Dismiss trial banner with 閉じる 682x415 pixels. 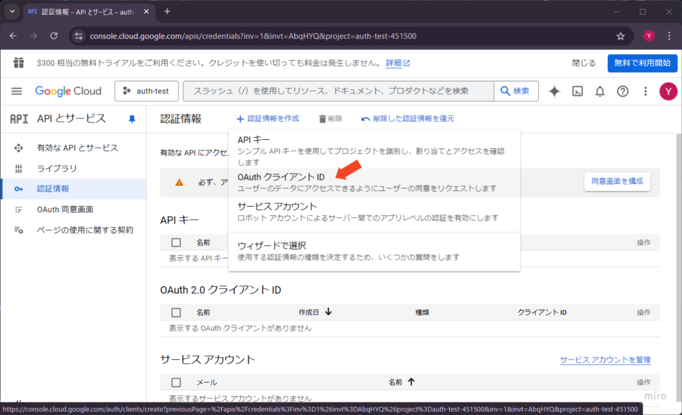click(584, 63)
